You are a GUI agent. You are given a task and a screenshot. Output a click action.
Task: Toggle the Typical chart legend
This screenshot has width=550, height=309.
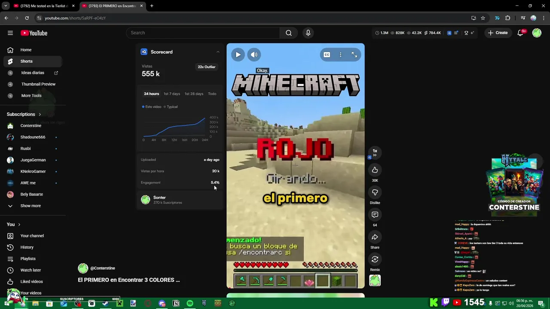click(x=171, y=106)
